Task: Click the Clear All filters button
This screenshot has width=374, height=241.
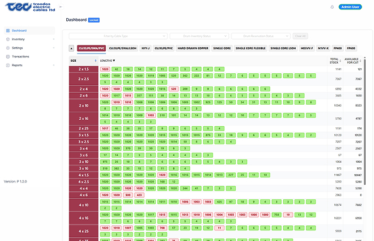Action: pyautogui.click(x=300, y=36)
